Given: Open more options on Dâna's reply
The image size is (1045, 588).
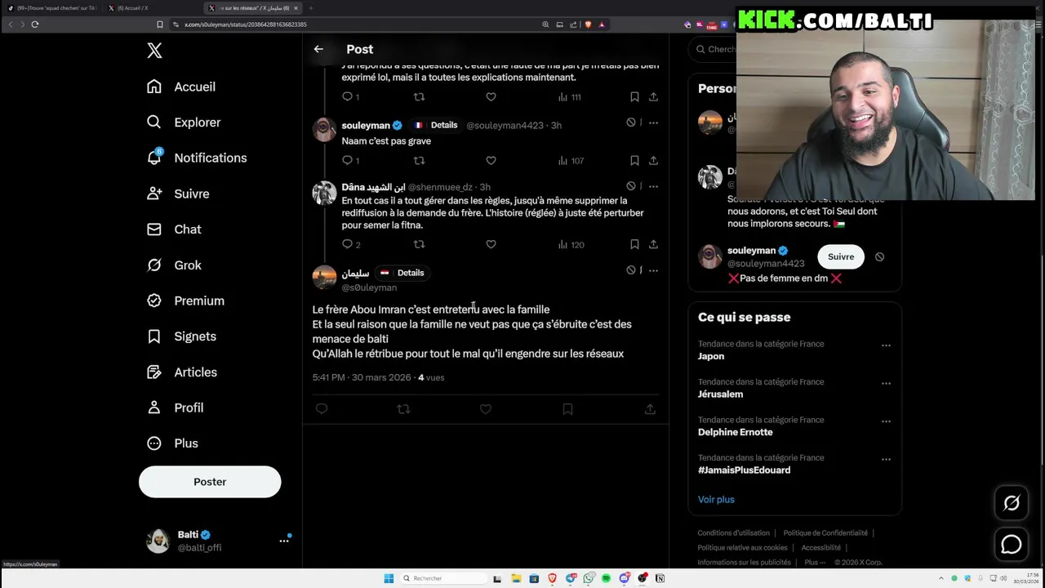Looking at the screenshot, I should (x=653, y=186).
